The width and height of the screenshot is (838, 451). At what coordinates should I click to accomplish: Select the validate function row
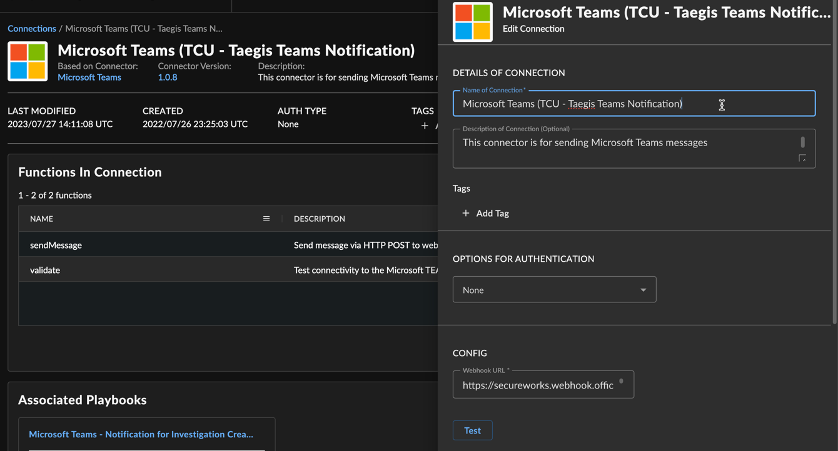(228, 270)
